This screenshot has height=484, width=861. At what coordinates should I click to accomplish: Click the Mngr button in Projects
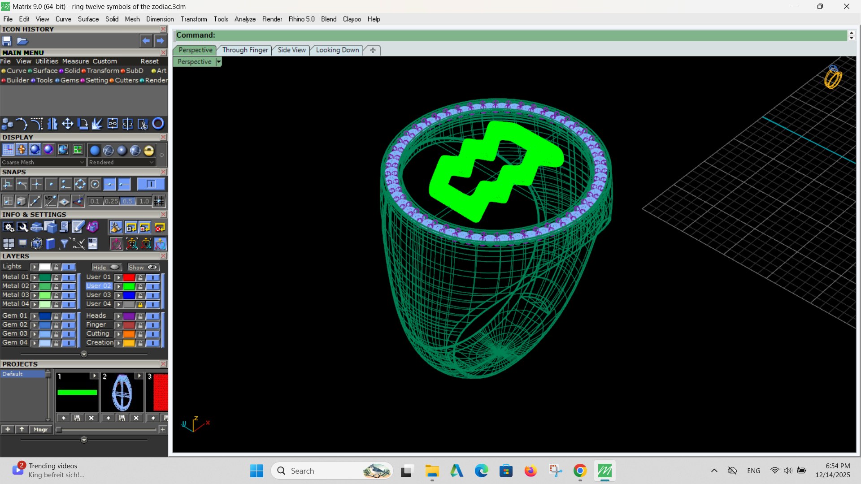click(40, 429)
